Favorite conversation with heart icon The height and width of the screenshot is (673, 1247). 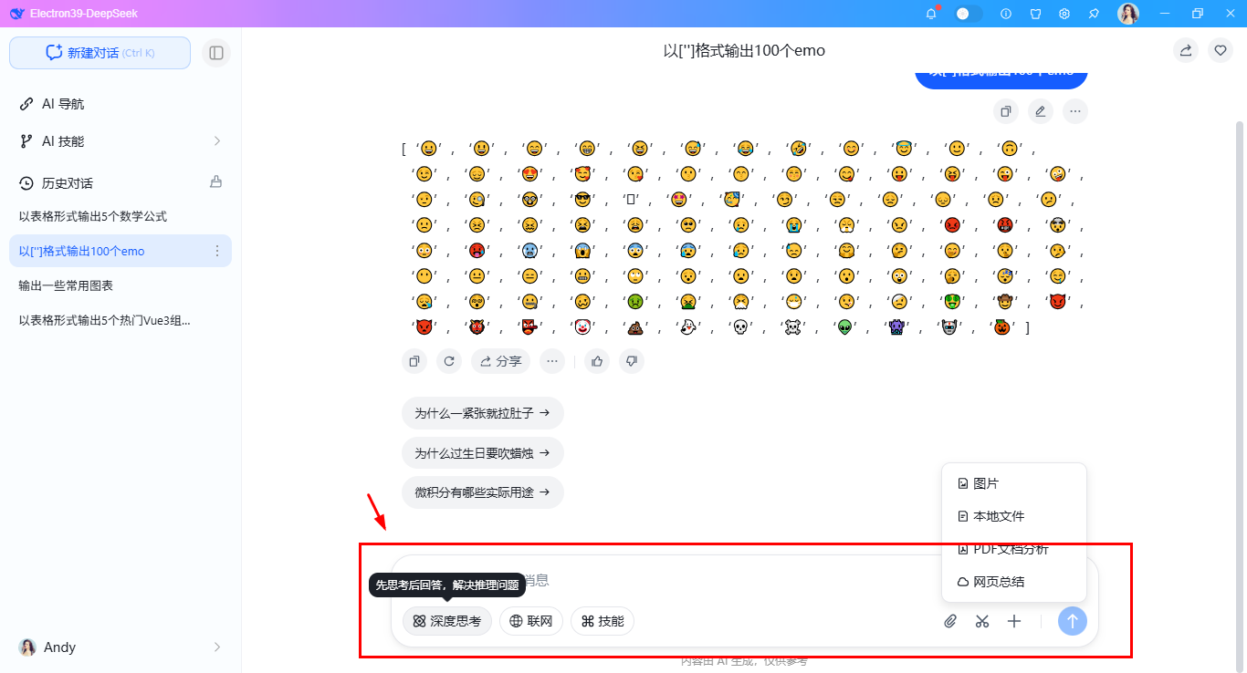(1221, 50)
